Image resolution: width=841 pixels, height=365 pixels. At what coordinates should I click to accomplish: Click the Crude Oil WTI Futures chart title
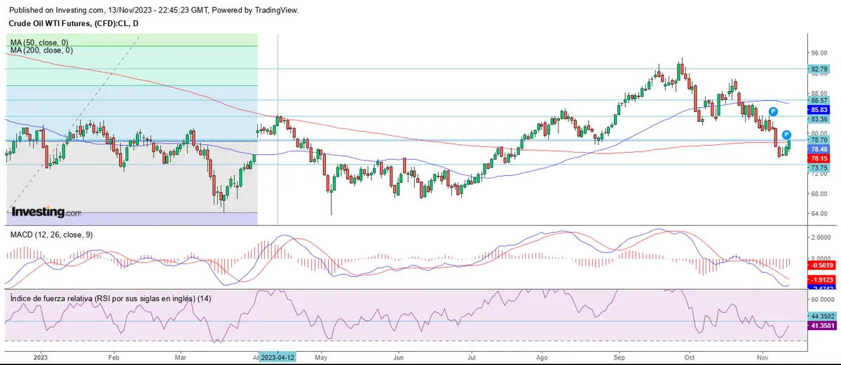(x=74, y=25)
